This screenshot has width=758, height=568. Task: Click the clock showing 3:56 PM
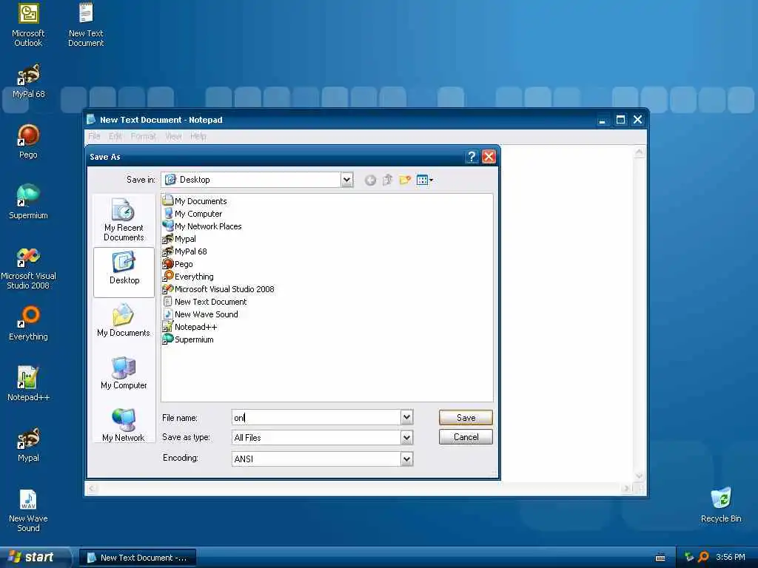pos(731,558)
